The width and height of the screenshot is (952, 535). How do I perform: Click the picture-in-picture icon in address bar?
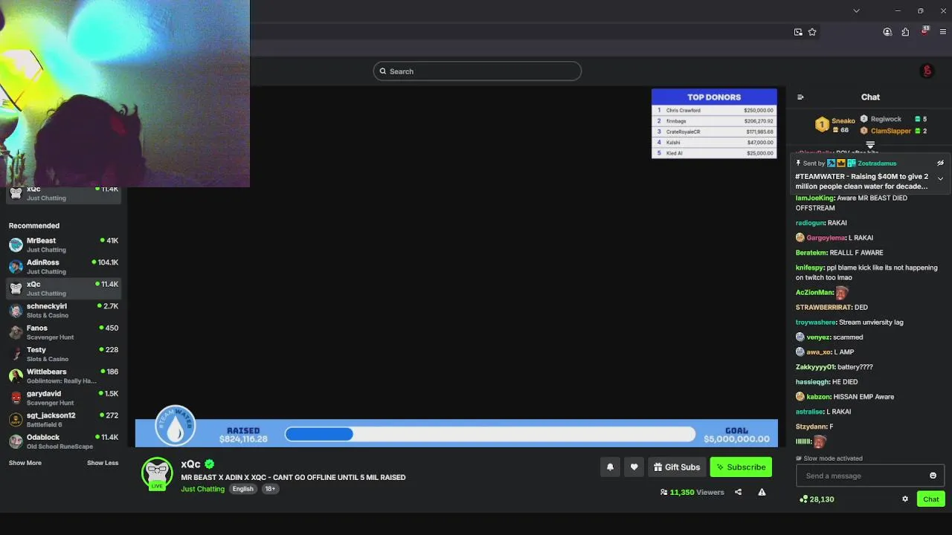[x=798, y=32]
